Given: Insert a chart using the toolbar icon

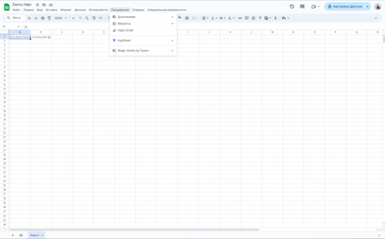Looking at the screenshot, I should [x=253, y=18].
